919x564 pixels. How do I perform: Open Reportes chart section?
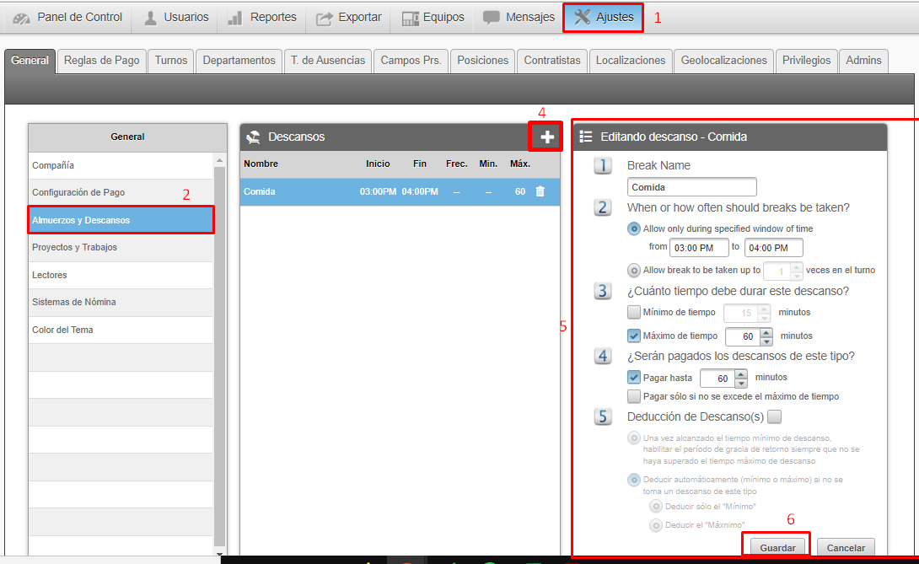262,18
